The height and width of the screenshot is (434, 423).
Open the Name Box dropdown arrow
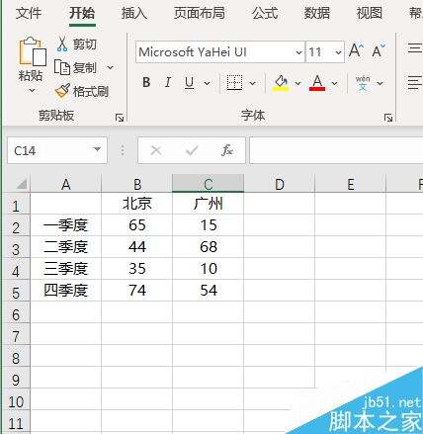point(97,149)
